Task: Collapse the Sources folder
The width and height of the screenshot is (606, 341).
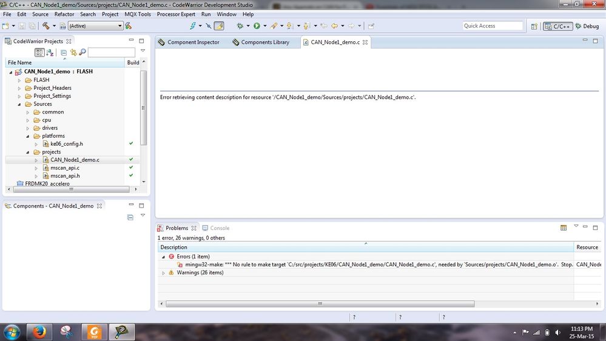Action: [x=19, y=104]
